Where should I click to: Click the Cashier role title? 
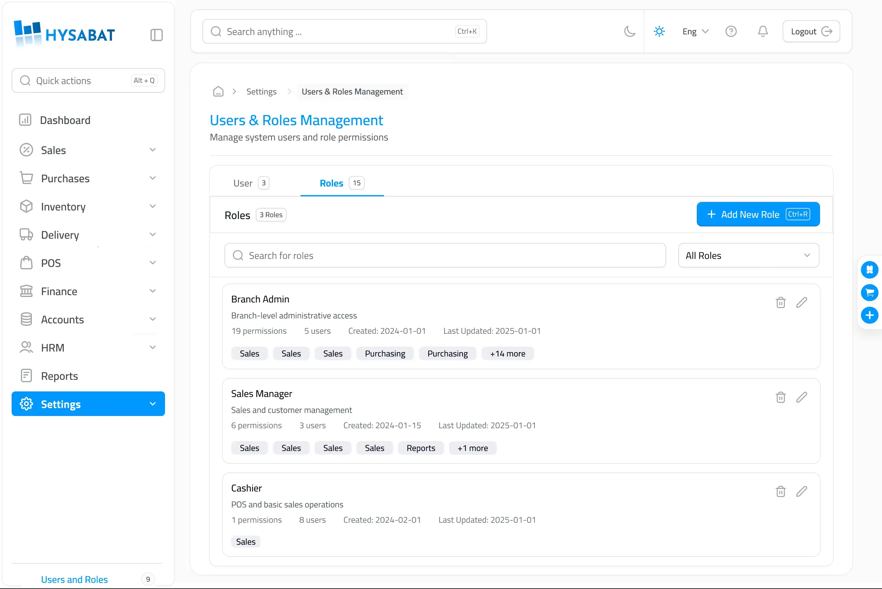pos(246,488)
